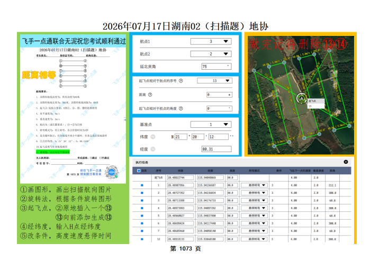Screen dimensions: 371x262
Task: Click the distance value 212.1 in row 1
Action: 332,185
